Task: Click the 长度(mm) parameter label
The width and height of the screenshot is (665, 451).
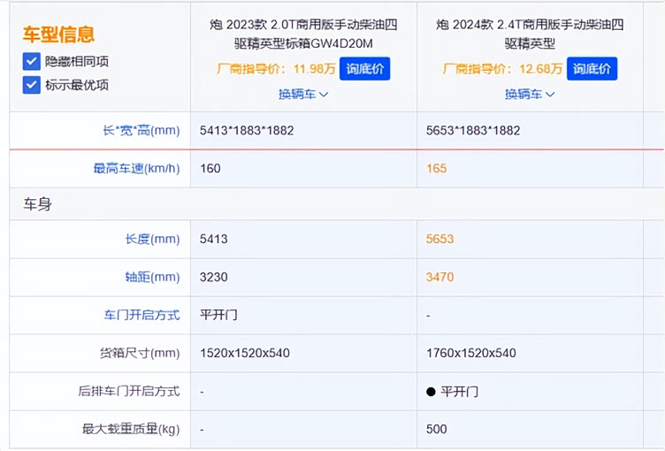Action: point(153,239)
